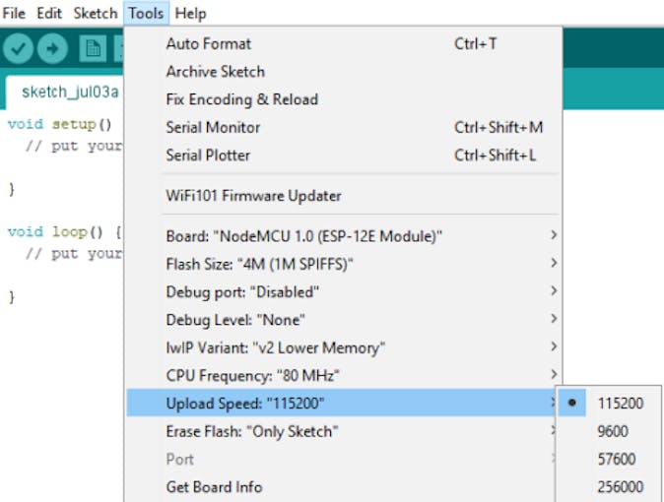Pick 256000 upload speed
The width and height of the screenshot is (664, 502).
pyautogui.click(x=620, y=486)
